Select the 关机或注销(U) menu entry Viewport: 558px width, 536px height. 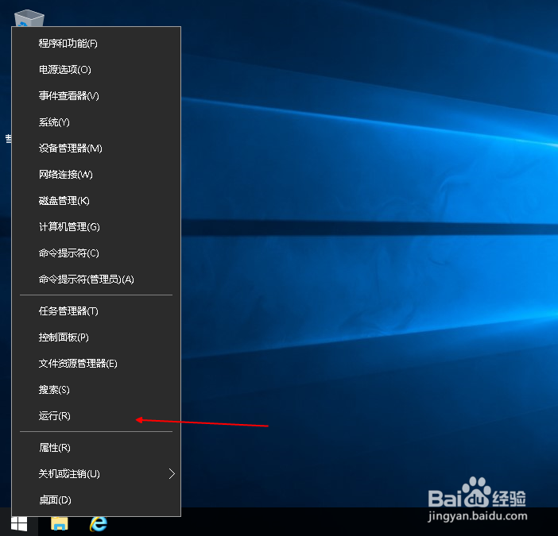(x=96, y=474)
